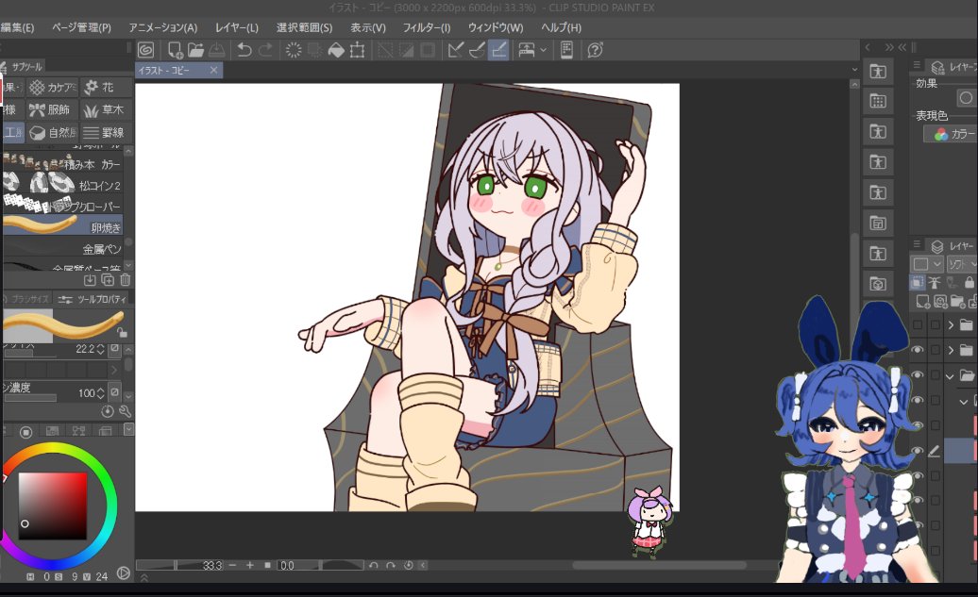Select the 草木 sub tool group
The height and width of the screenshot is (597, 978).
(107, 109)
